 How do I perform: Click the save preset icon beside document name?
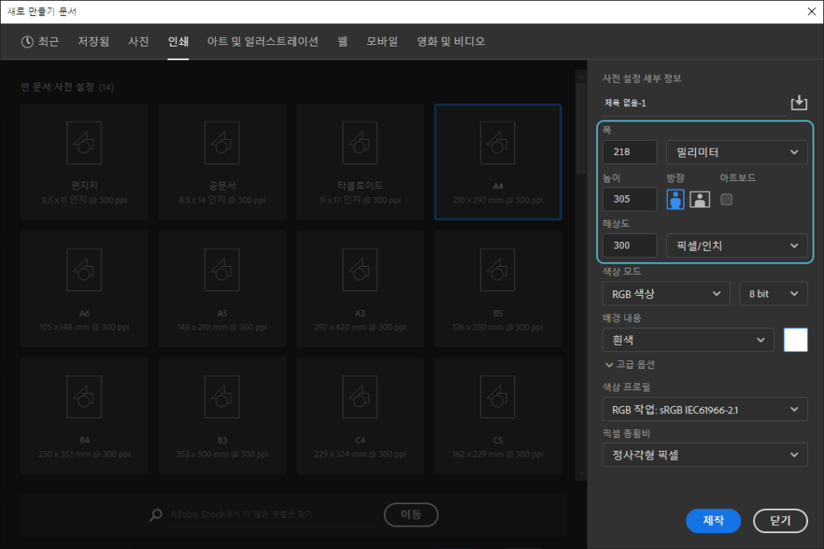click(x=798, y=103)
